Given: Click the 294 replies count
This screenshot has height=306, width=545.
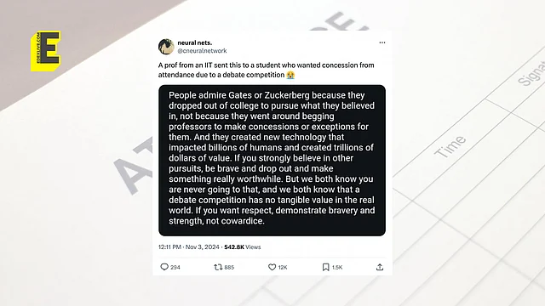Looking at the screenshot, I should [175, 267].
